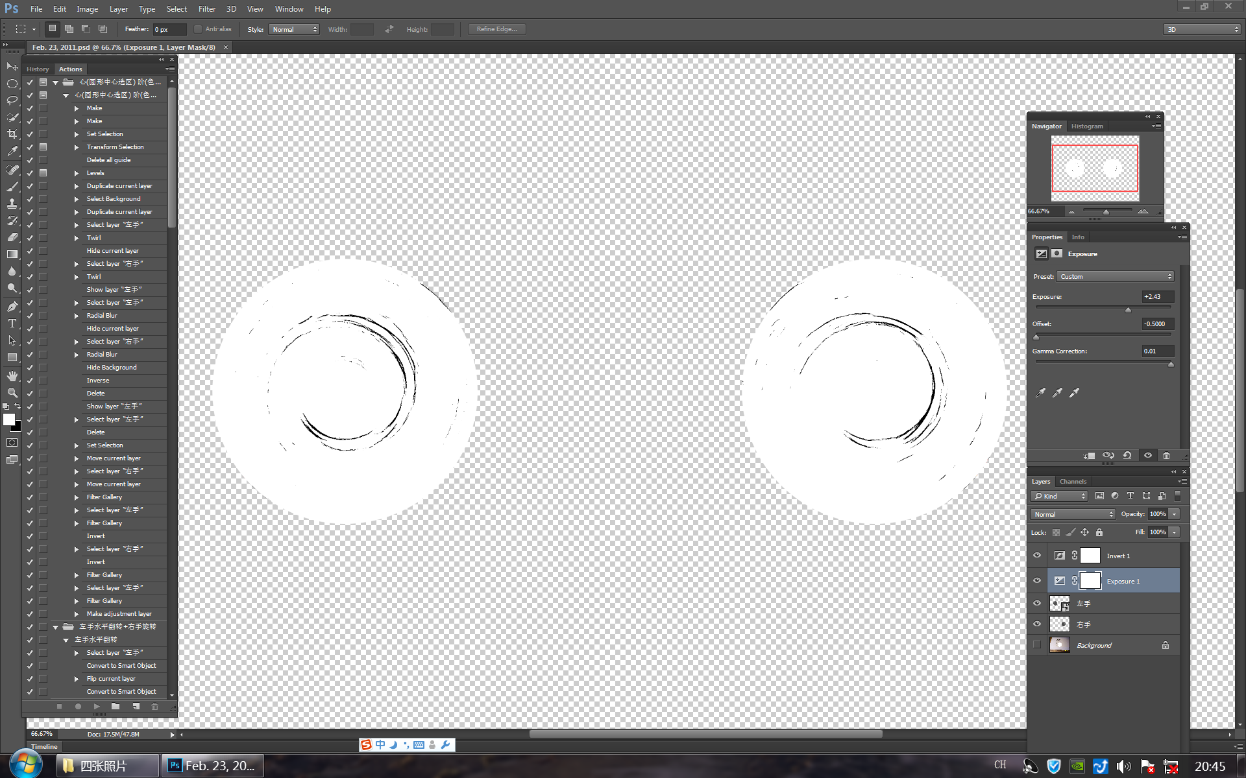
Task: Select the Hand tool
Action: 12,376
